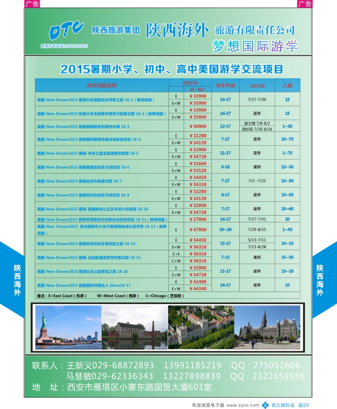Open the www.zyoo.com link in the footer
Viewport: 337px width, 409px height.
[x=243, y=405]
